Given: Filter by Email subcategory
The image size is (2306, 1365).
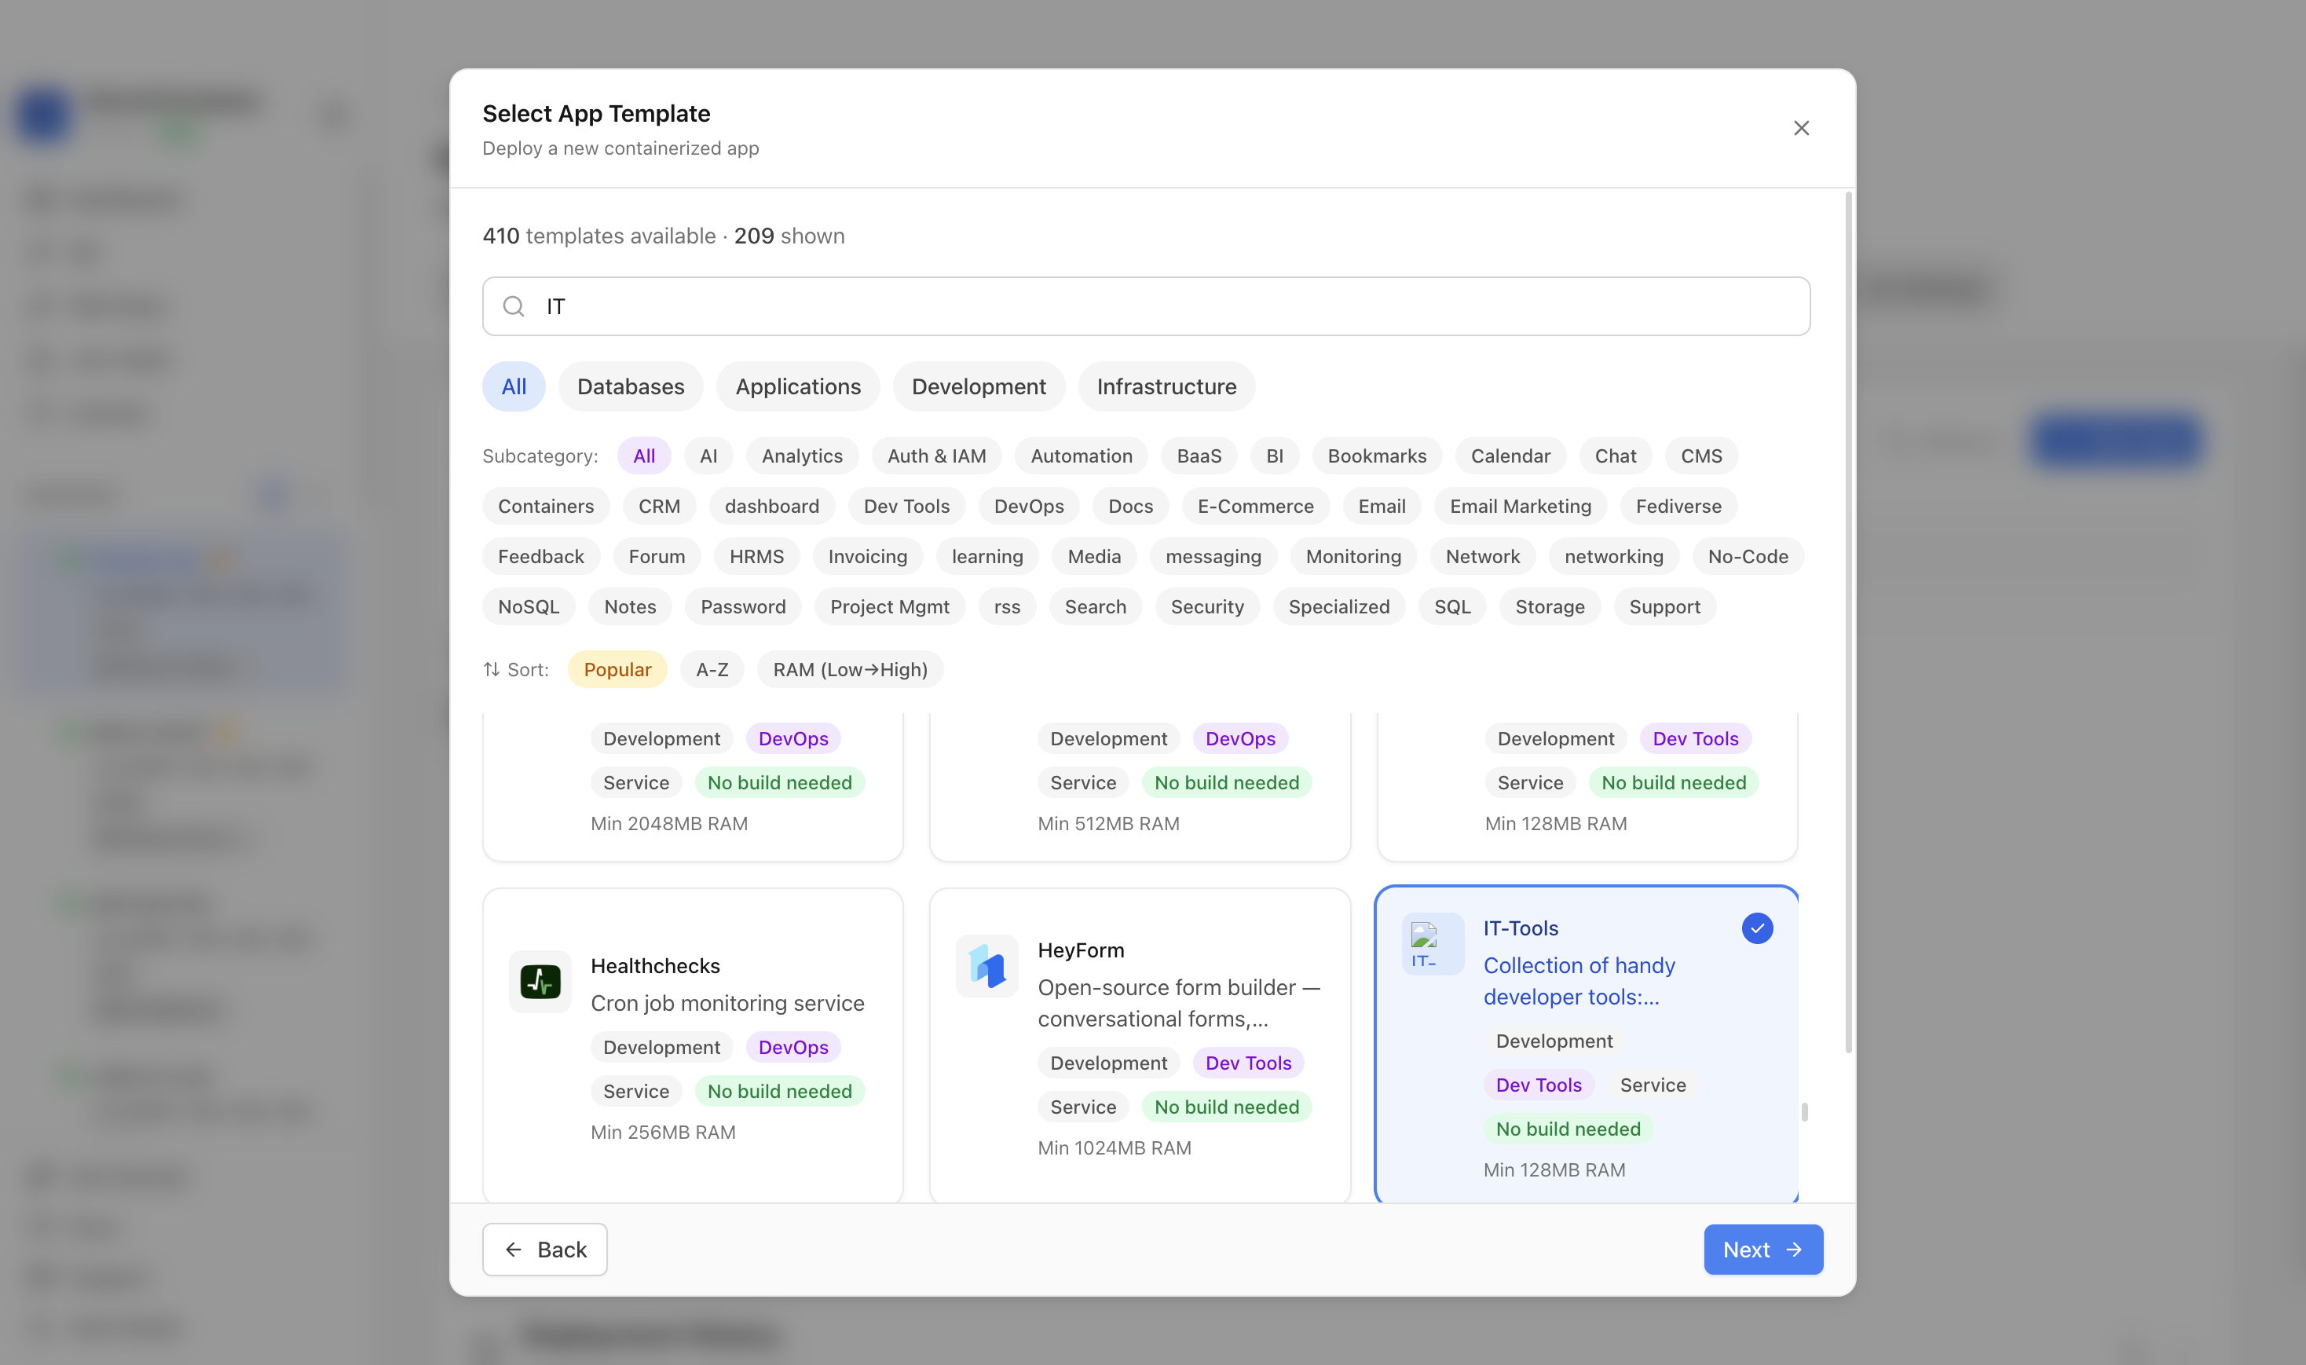Looking at the screenshot, I should [x=1382, y=506].
